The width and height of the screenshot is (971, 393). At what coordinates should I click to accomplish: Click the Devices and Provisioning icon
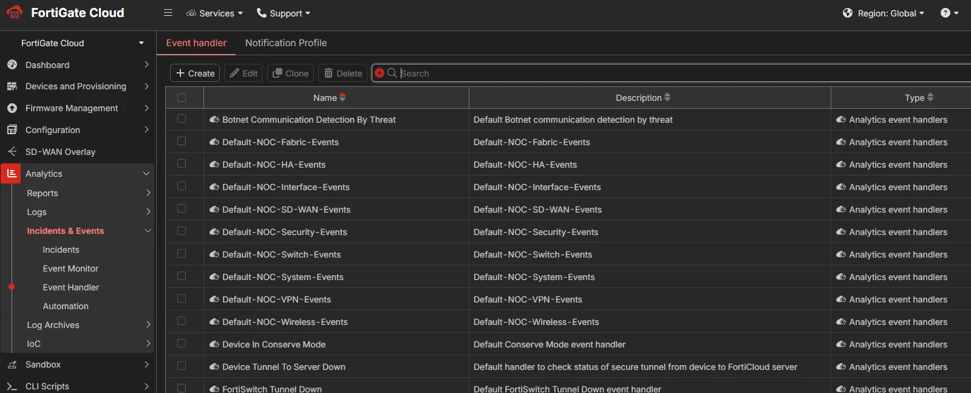[x=12, y=86]
